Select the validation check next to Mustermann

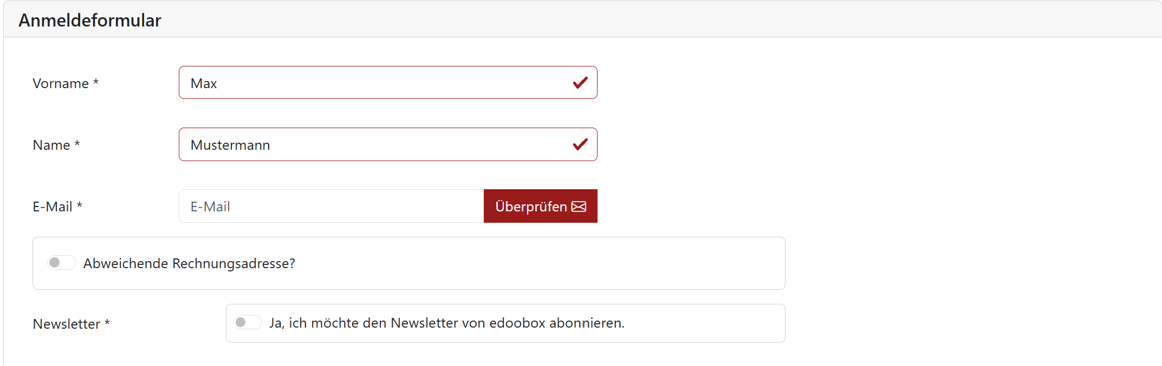[579, 144]
